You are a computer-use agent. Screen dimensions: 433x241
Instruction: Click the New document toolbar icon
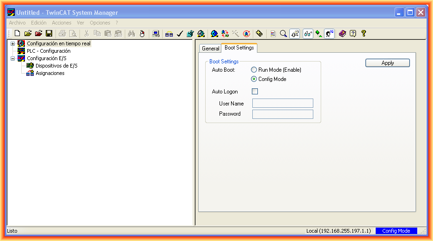tap(18, 33)
